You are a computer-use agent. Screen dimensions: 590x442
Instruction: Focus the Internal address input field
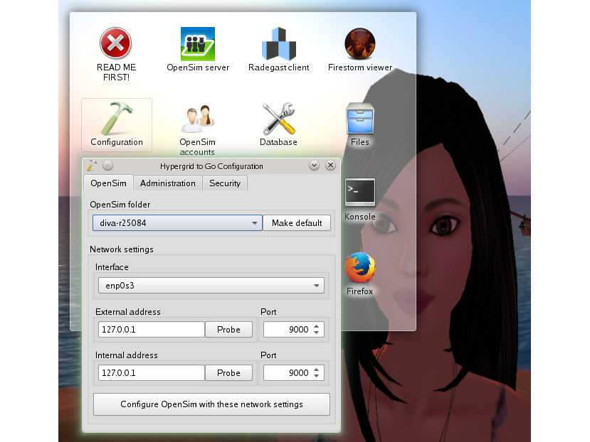152,373
